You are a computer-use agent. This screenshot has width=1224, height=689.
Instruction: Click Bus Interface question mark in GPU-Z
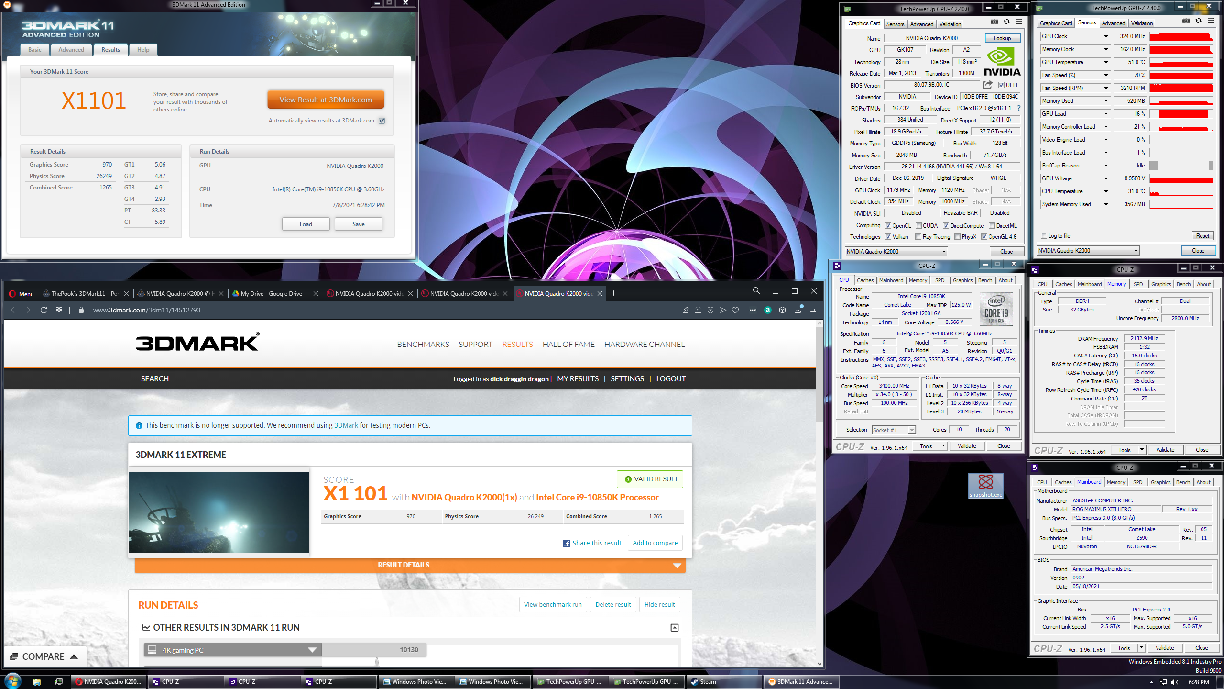1019,108
